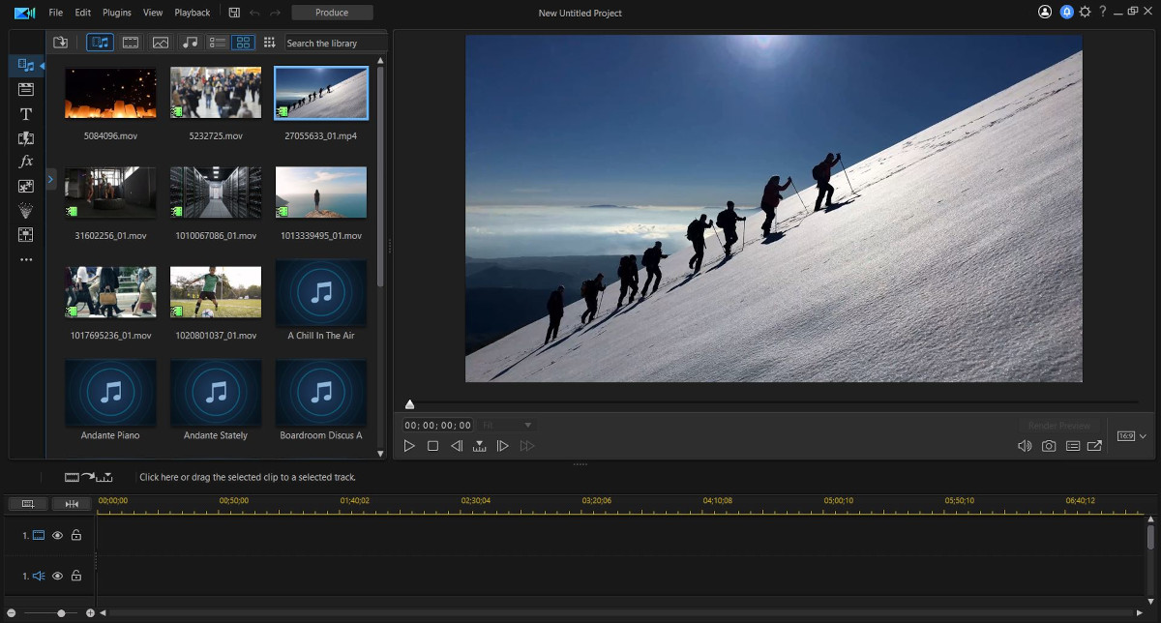This screenshot has width=1161, height=623.
Task: Click the Produce button at the top
Action: (332, 13)
